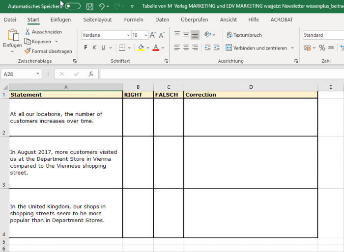Click the Undo arrow icon
The height and width of the screenshot is (252, 344).
tap(101, 6)
